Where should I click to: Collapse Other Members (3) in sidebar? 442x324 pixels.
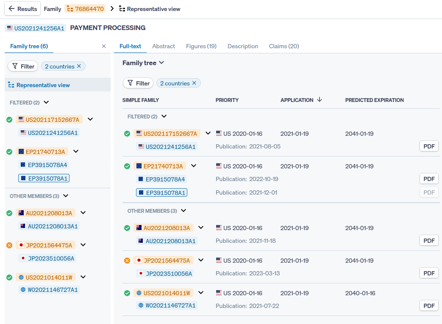66,196
